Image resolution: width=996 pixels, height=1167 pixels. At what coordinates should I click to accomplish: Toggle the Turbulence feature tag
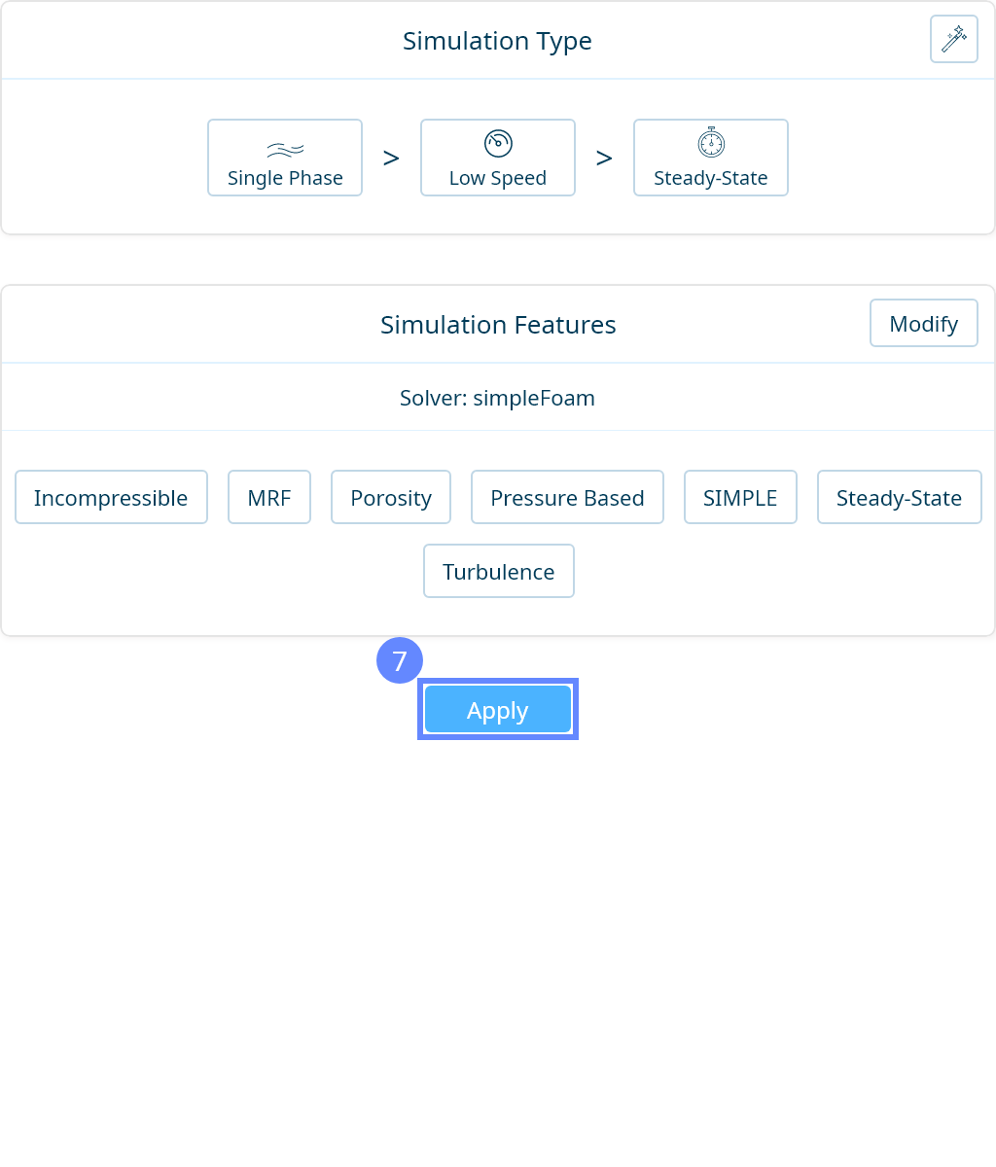[x=498, y=571]
